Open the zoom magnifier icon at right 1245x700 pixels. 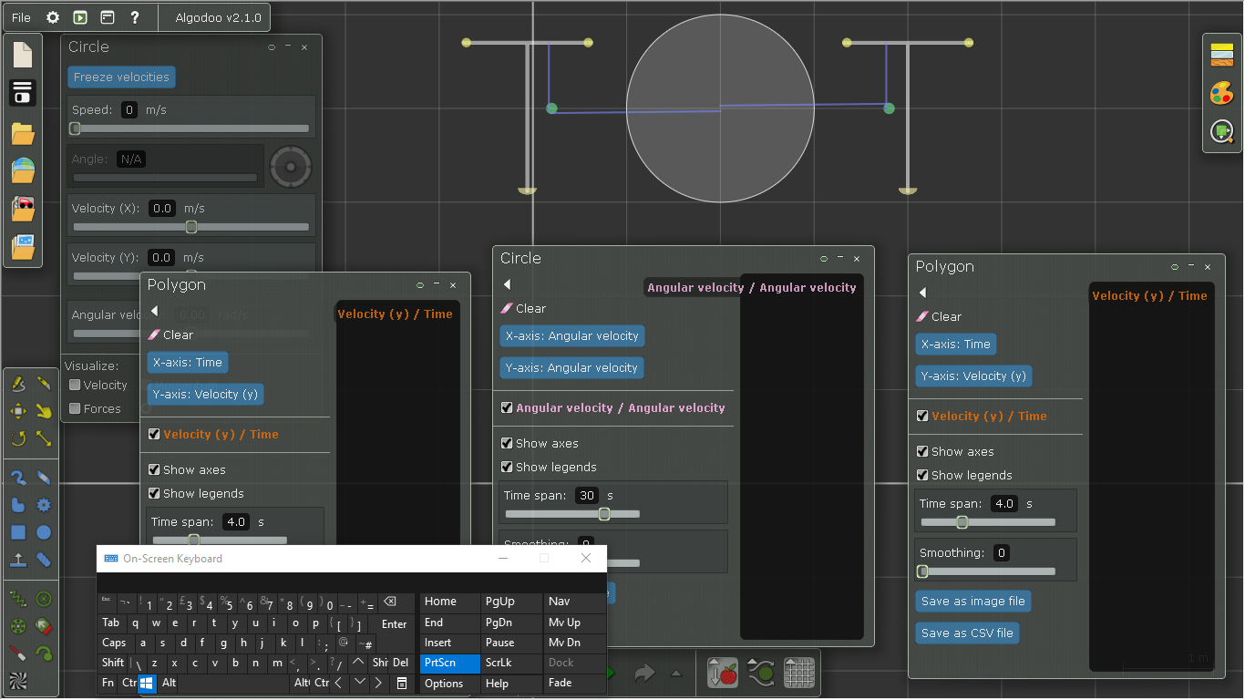[1222, 132]
